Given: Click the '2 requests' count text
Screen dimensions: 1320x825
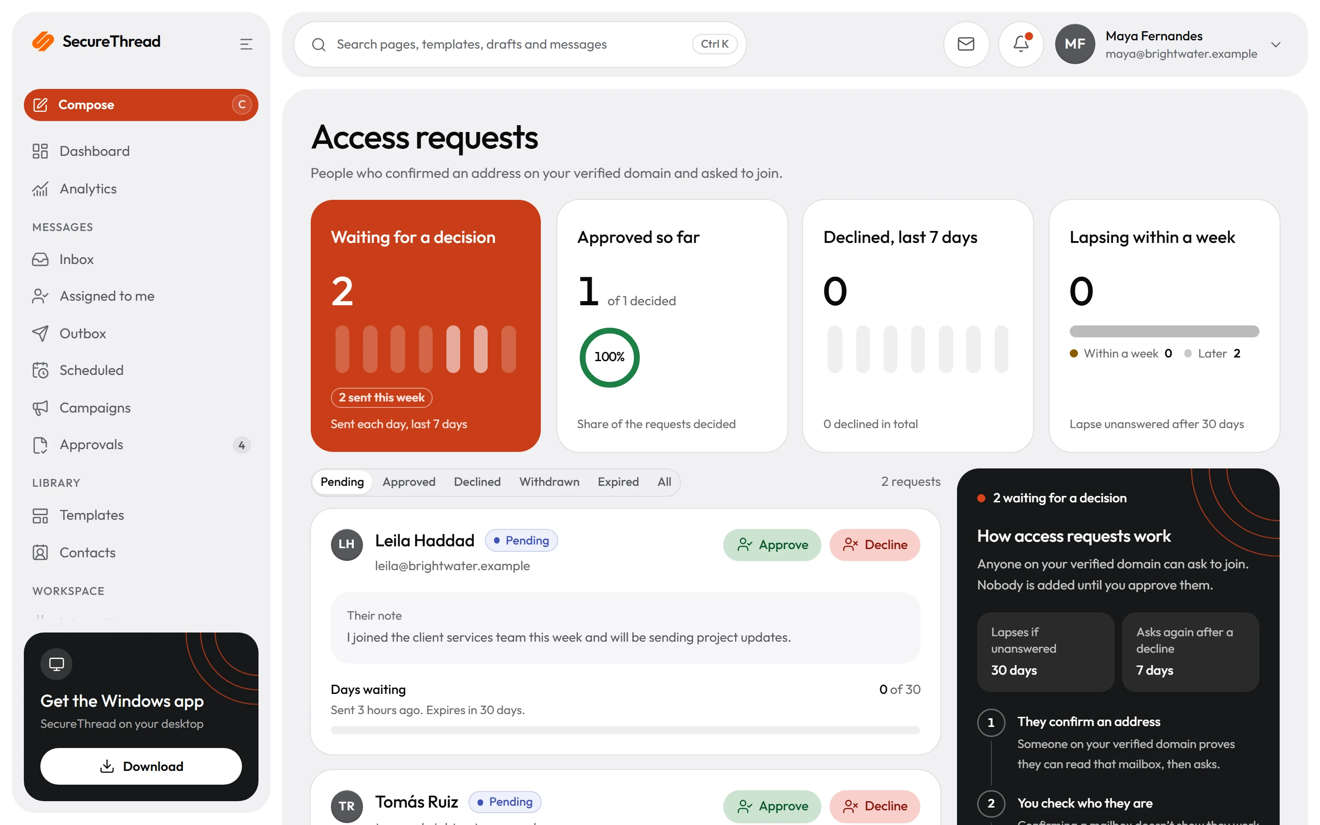Looking at the screenshot, I should point(910,481).
